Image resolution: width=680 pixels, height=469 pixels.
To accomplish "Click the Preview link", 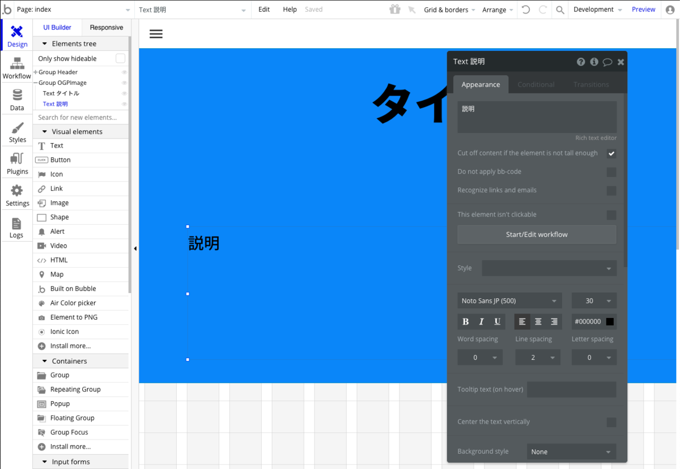I will (643, 10).
